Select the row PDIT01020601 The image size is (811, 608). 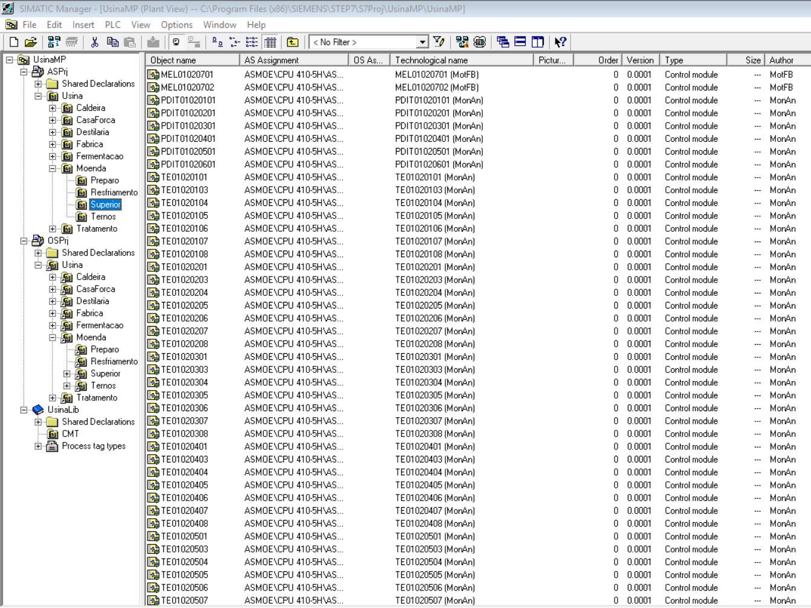click(x=477, y=164)
